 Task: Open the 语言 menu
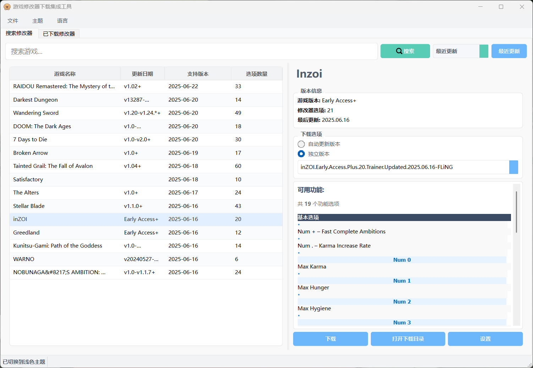(x=62, y=21)
